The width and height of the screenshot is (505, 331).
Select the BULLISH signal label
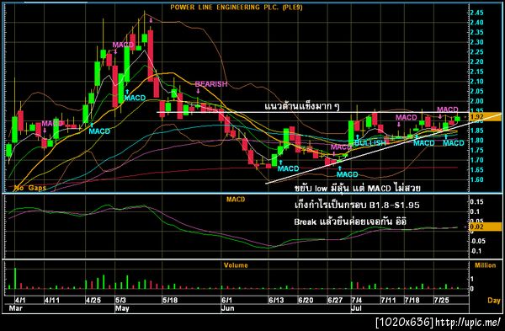[369, 143]
